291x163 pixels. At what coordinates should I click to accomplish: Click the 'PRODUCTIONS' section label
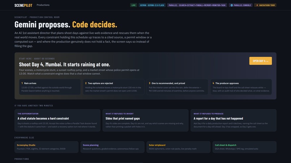click(22, 159)
